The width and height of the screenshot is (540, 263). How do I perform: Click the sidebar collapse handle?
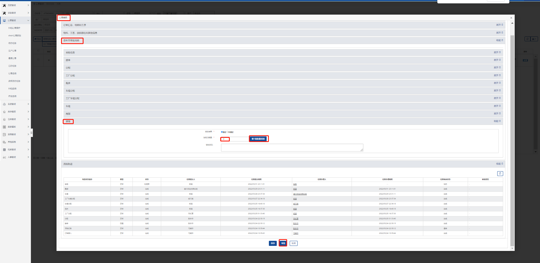point(31,133)
